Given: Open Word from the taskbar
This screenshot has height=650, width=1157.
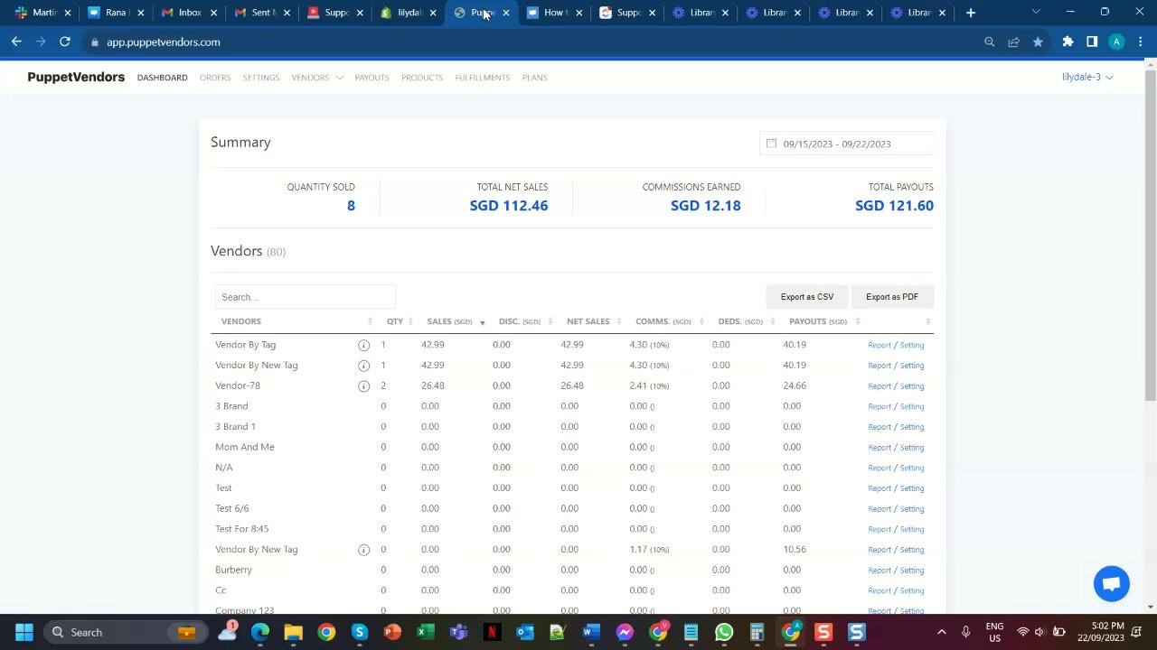Looking at the screenshot, I should coord(591,632).
